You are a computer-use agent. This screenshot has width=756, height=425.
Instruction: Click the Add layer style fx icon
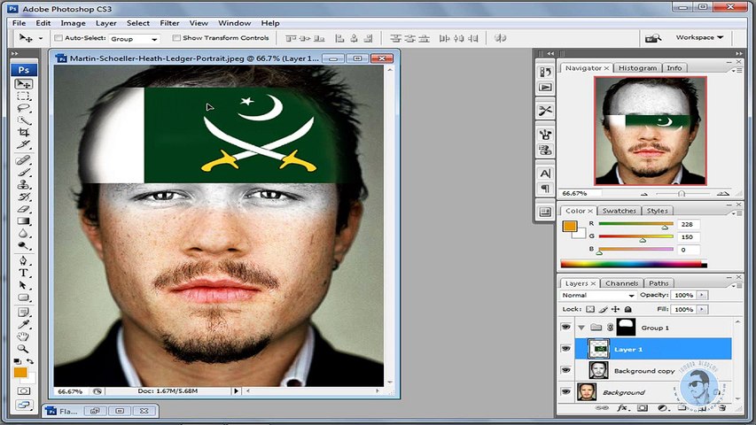[x=622, y=408]
